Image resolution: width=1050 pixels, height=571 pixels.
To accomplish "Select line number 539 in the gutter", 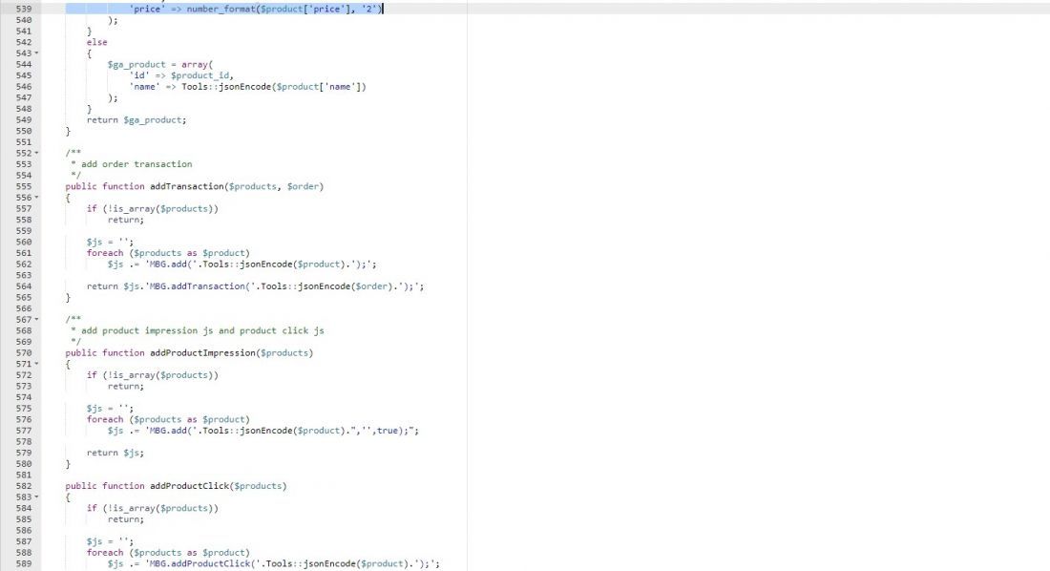I will (x=24, y=9).
